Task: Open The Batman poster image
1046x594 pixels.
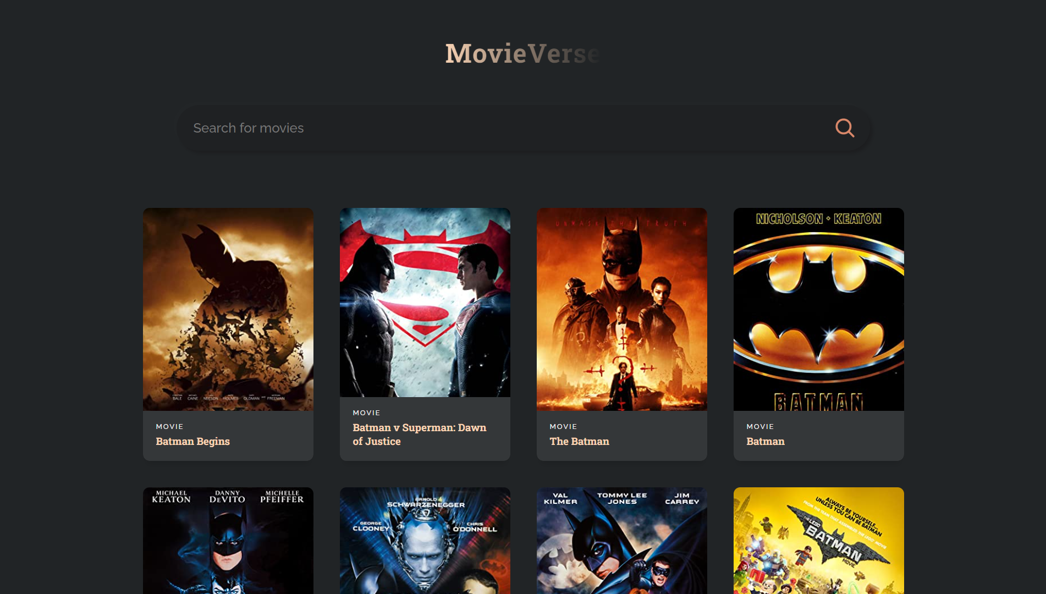Action: coord(622,309)
